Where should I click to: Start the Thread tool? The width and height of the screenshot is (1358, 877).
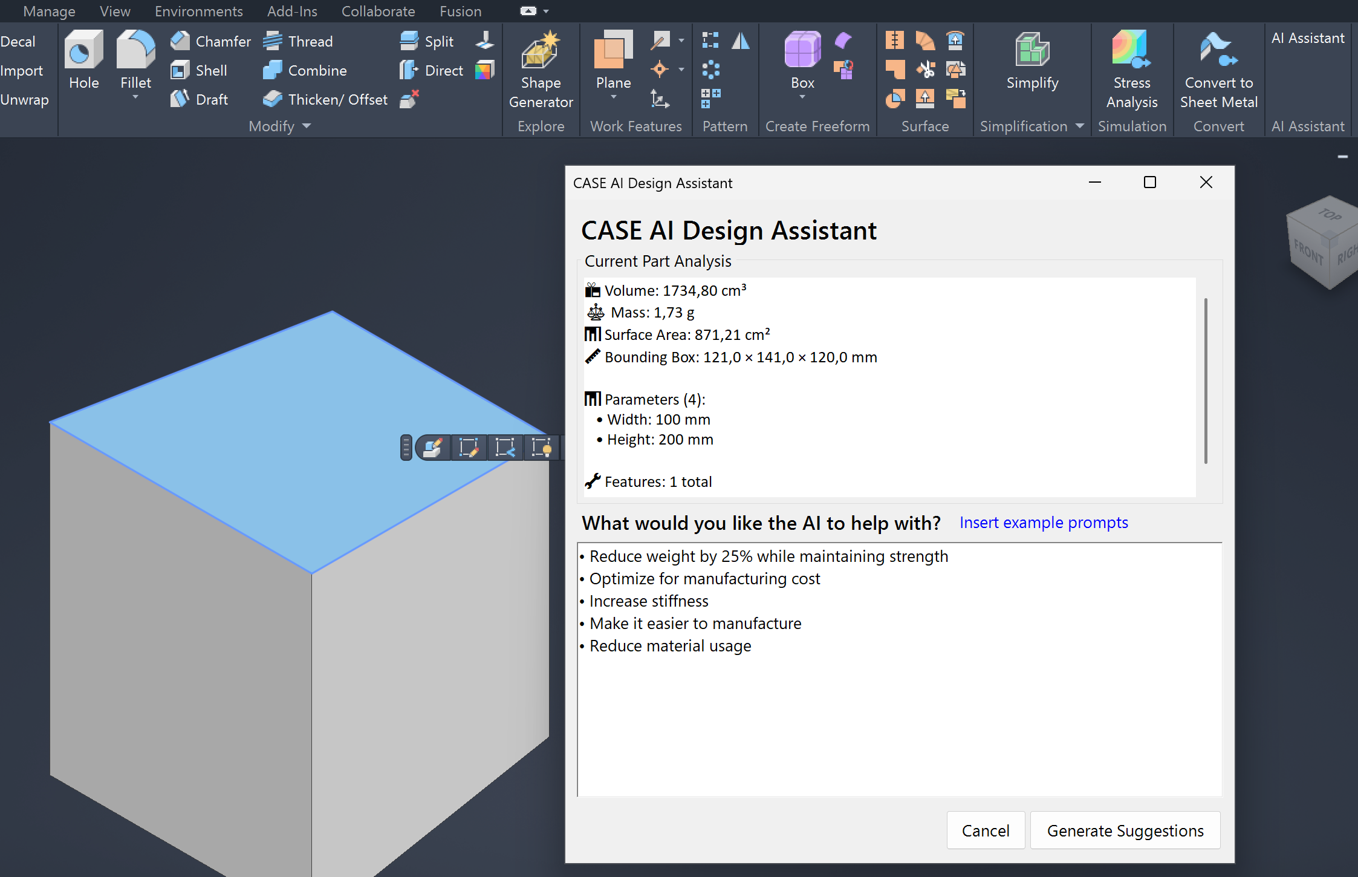click(298, 41)
